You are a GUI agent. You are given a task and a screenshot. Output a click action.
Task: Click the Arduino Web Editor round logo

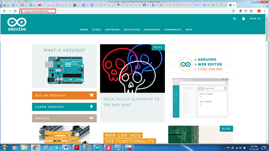click(185, 64)
